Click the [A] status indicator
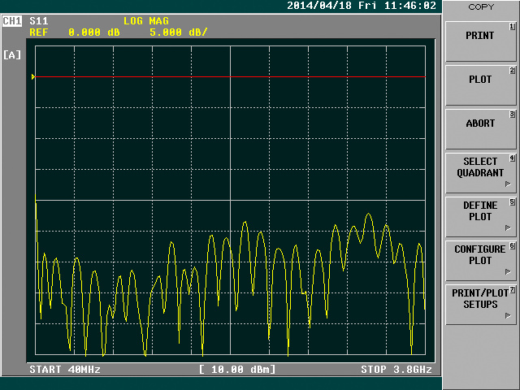This screenshot has width=520, height=390. click(12, 54)
